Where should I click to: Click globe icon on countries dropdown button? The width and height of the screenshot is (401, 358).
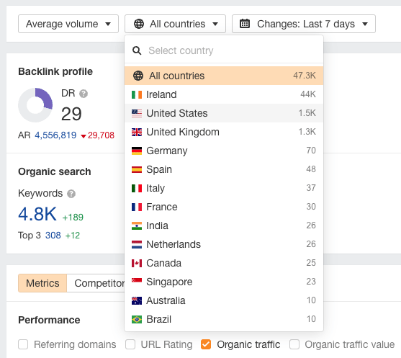tap(139, 24)
